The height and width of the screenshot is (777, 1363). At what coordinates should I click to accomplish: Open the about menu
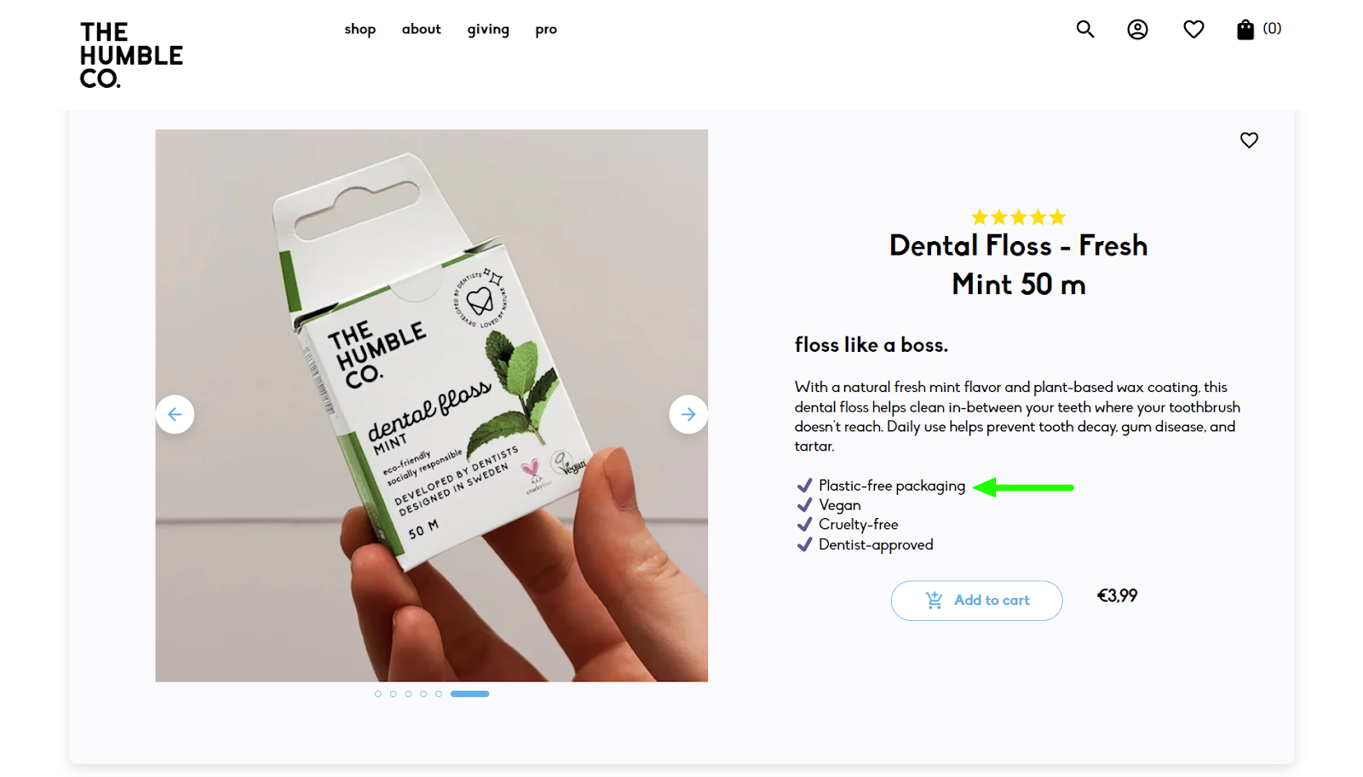coord(422,29)
